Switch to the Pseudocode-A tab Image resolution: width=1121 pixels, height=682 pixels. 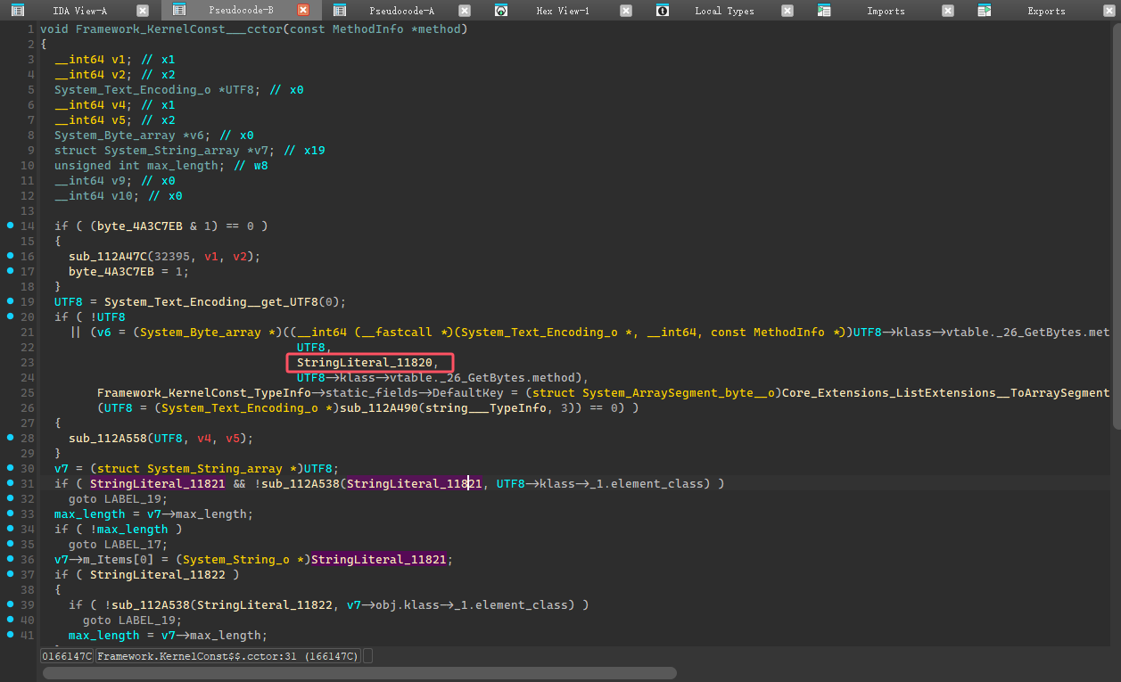[401, 11]
